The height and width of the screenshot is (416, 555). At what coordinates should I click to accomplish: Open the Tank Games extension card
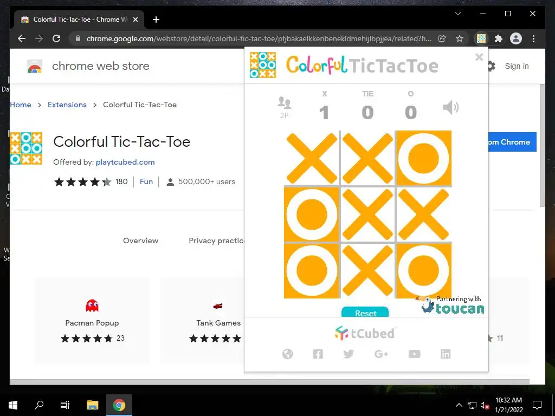tap(203, 321)
